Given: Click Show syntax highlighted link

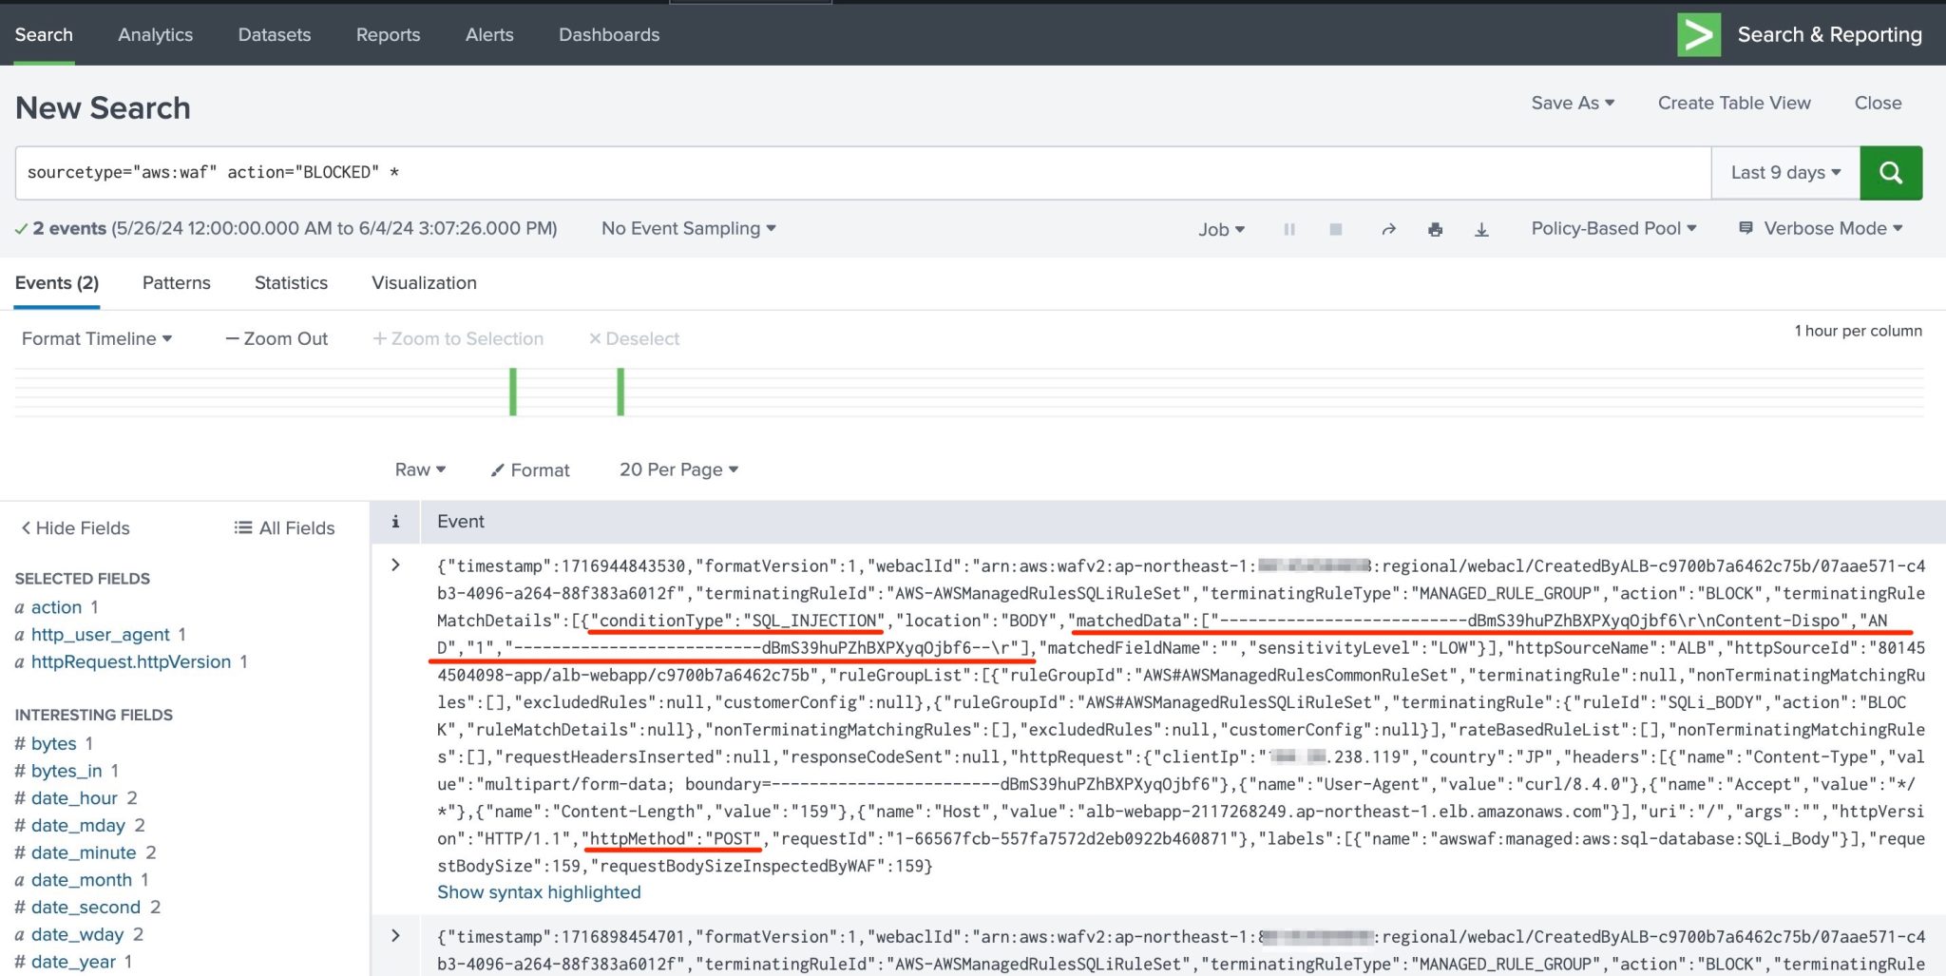Looking at the screenshot, I should tap(538, 891).
